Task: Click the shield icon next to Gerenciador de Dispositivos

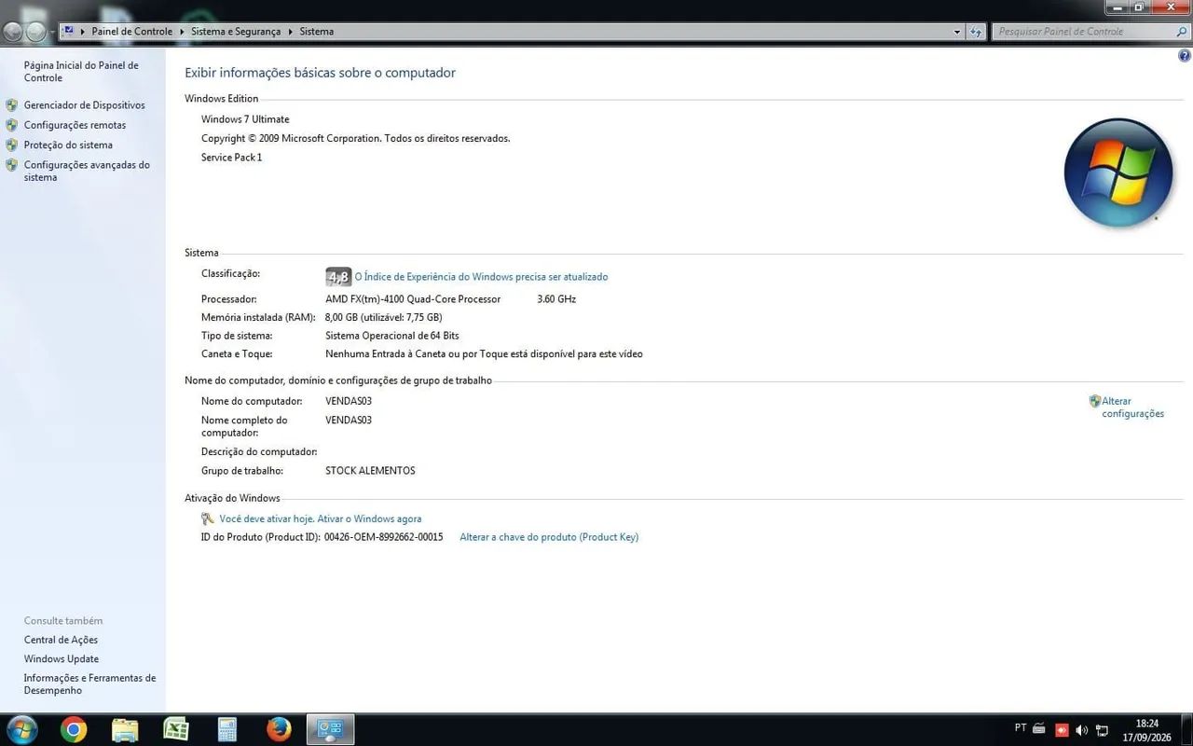Action: coord(11,105)
